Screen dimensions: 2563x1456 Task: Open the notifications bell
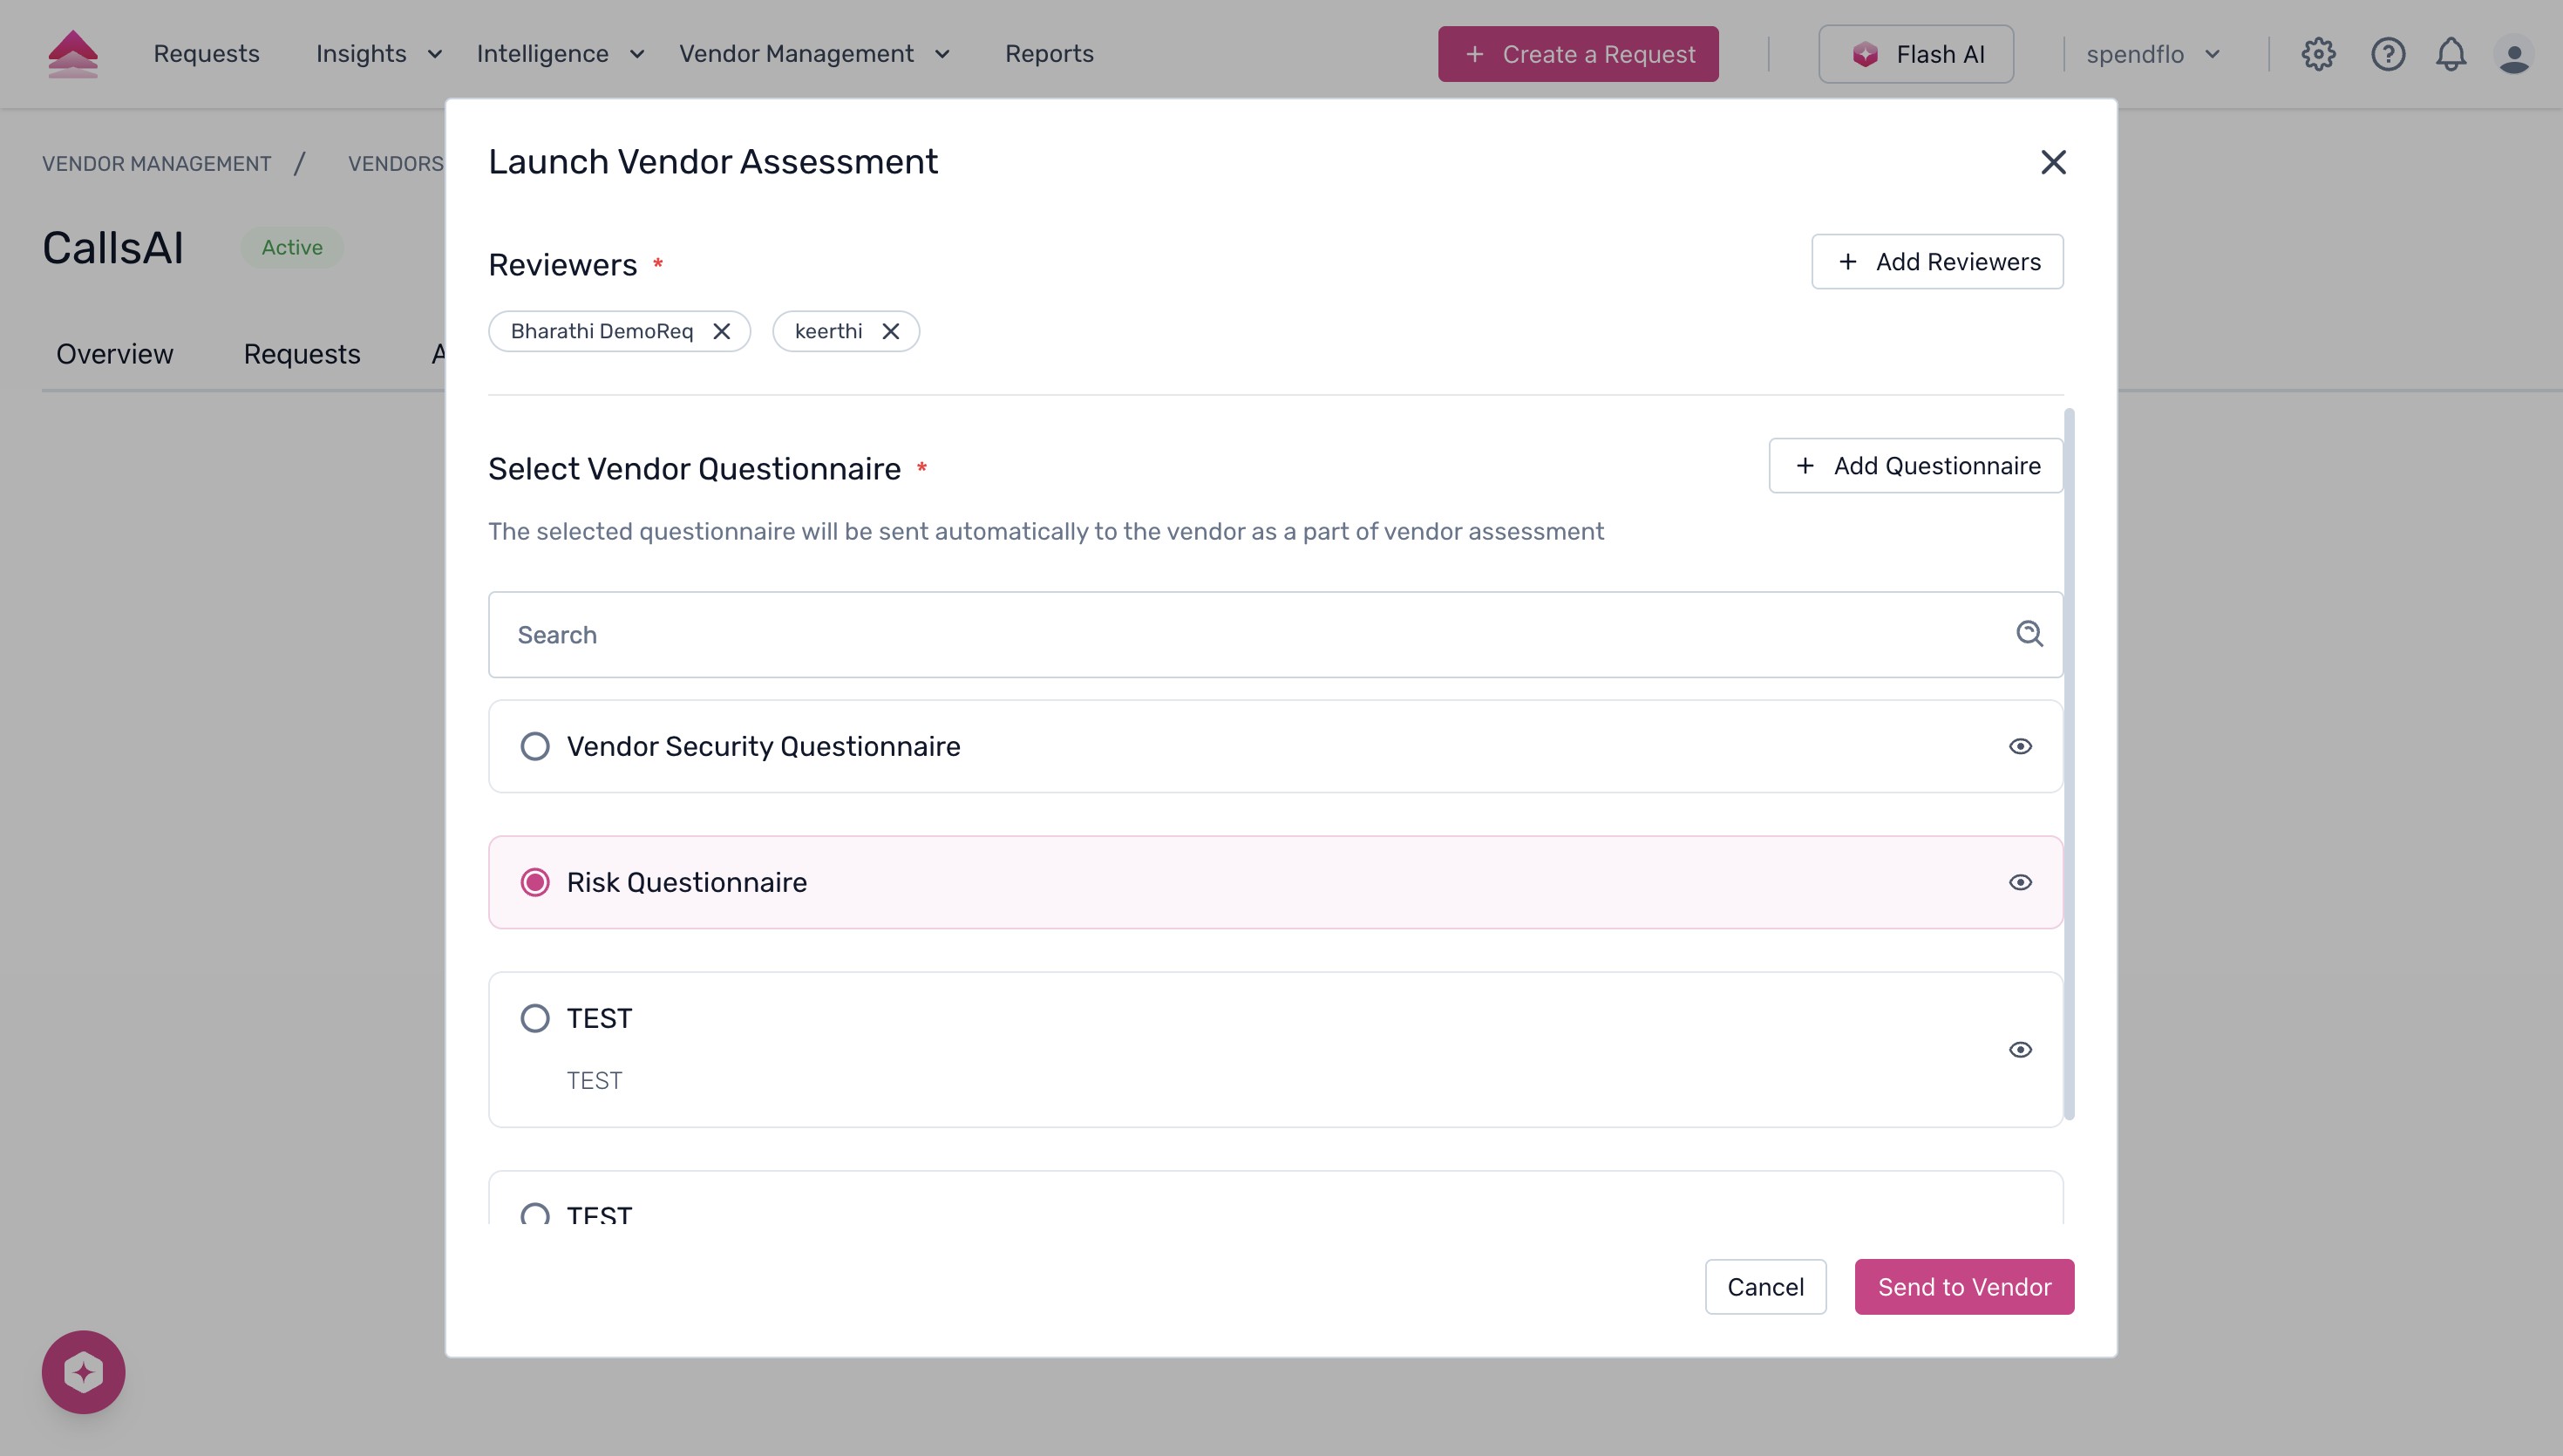click(2451, 54)
